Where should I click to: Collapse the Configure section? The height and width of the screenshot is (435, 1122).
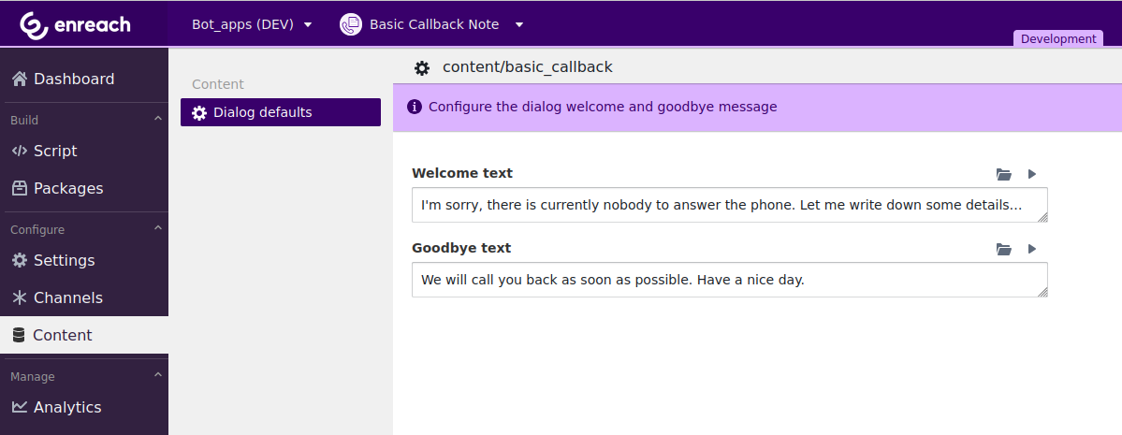click(158, 228)
